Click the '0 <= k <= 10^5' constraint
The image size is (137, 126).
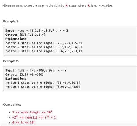point(23,123)
